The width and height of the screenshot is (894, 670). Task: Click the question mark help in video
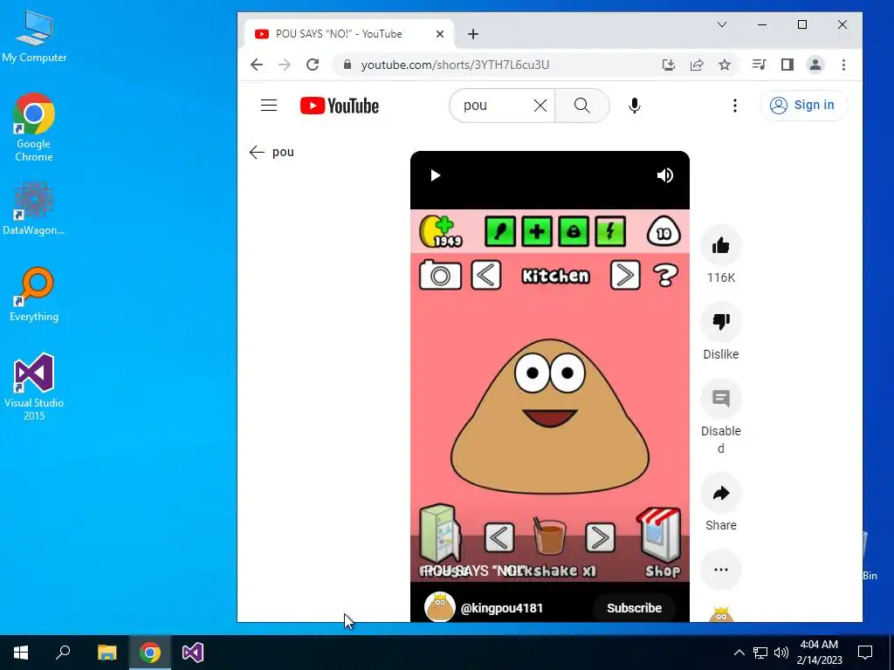[x=664, y=276]
